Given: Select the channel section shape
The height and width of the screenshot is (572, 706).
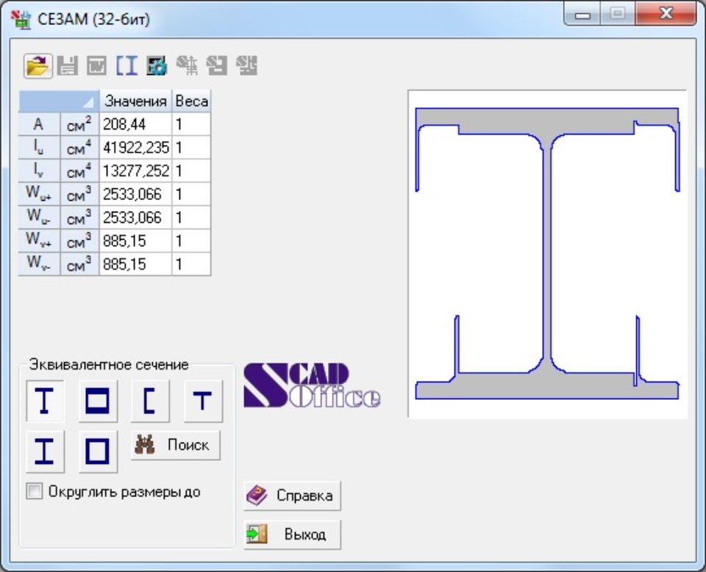Looking at the screenshot, I should [150, 401].
